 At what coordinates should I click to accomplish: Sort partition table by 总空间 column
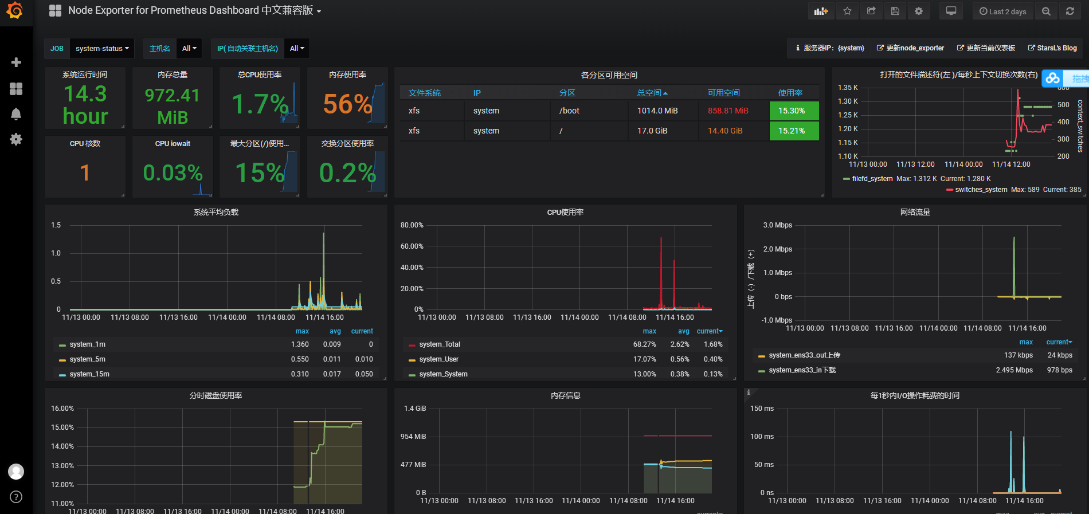tap(652, 93)
